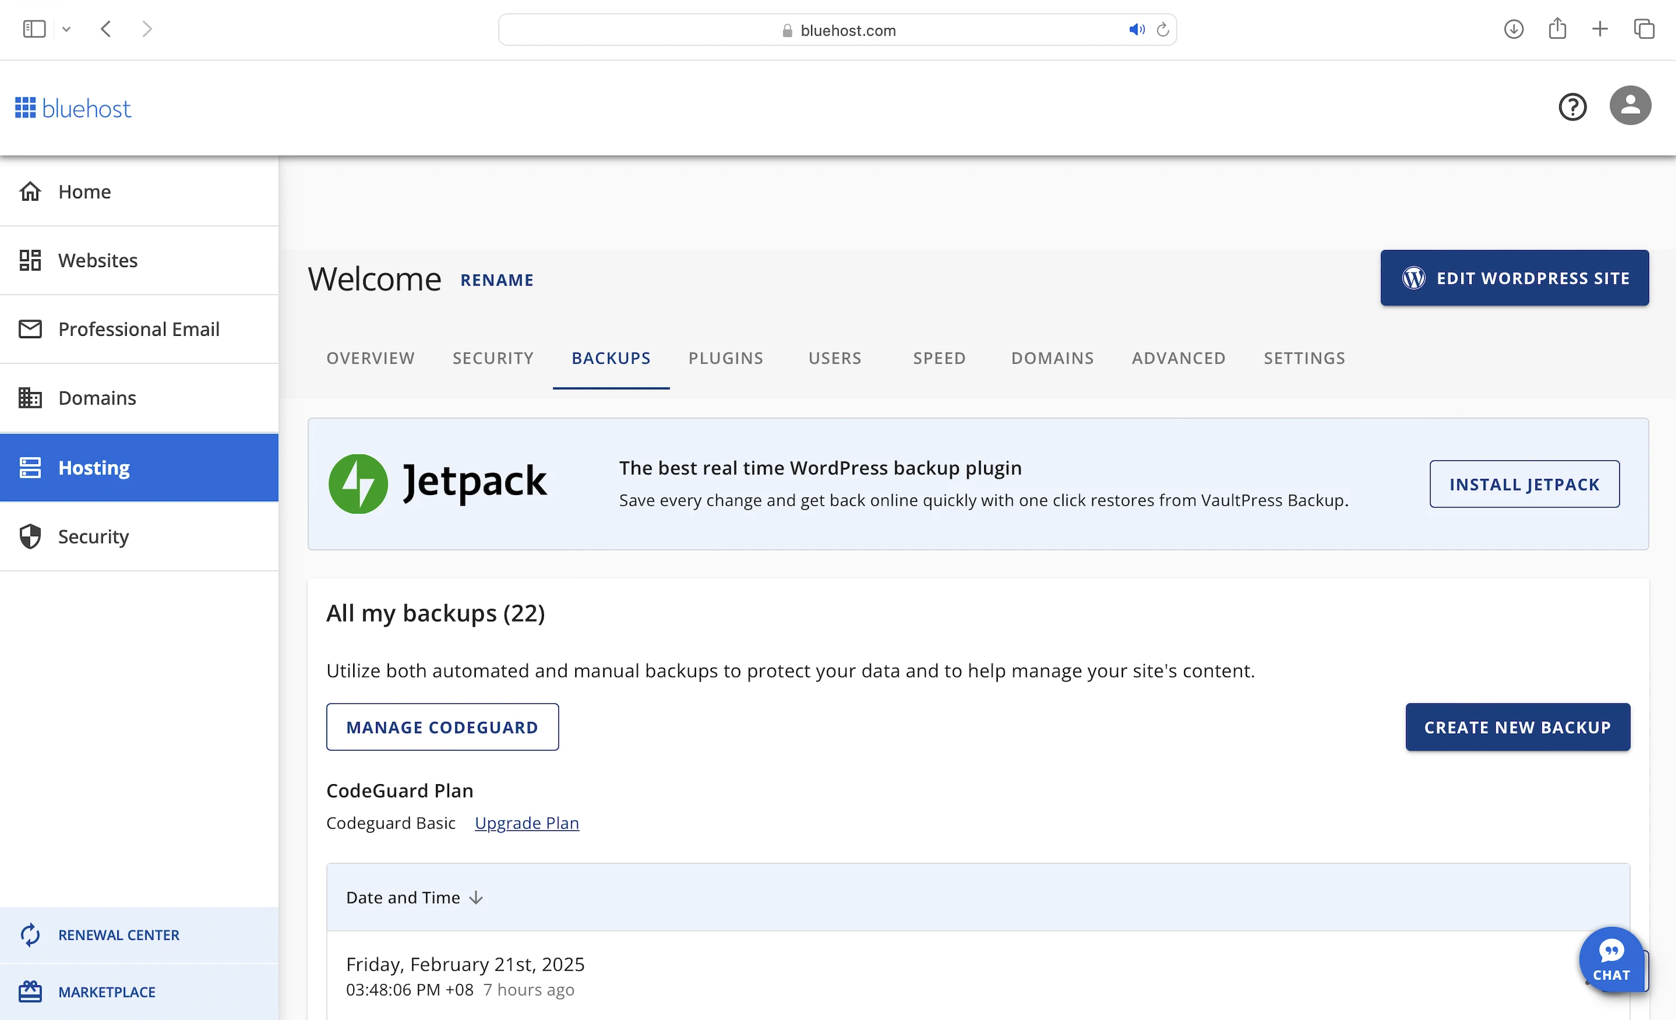Screen dimensions: 1676x1020
Task: Click Rename next to Welcome
Action: point(497,280)
